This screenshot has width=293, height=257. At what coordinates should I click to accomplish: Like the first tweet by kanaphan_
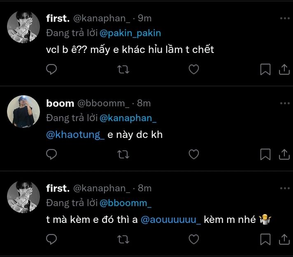pyautogui.click(x=193, y=69)
